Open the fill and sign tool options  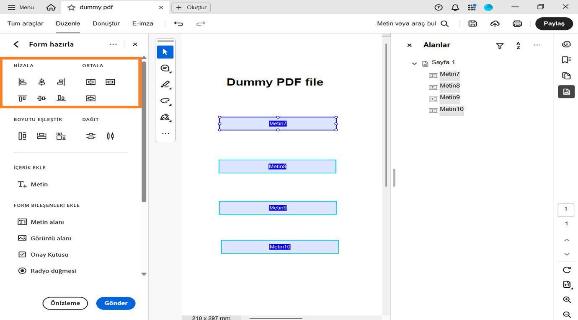pyautogui.click(x=165, y=117)
